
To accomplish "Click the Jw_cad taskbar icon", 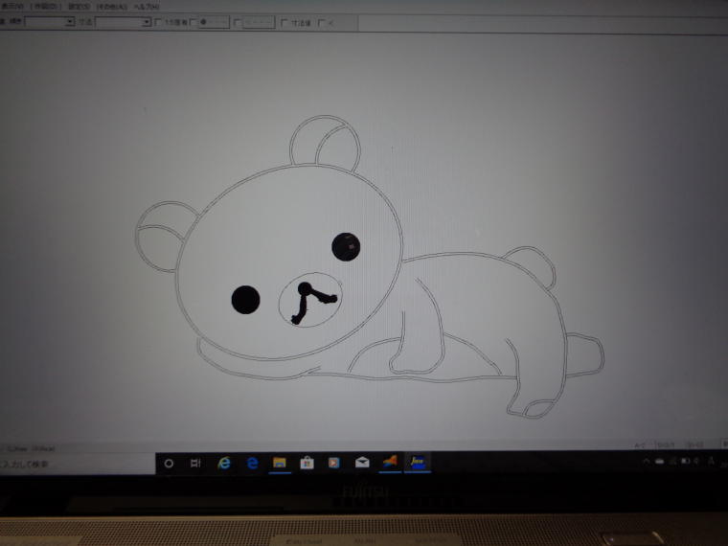I will point(418,463).
